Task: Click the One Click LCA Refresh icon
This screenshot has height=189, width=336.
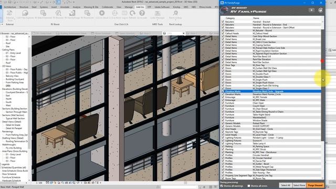Action: pyautogui.click(x=132, y=13)
